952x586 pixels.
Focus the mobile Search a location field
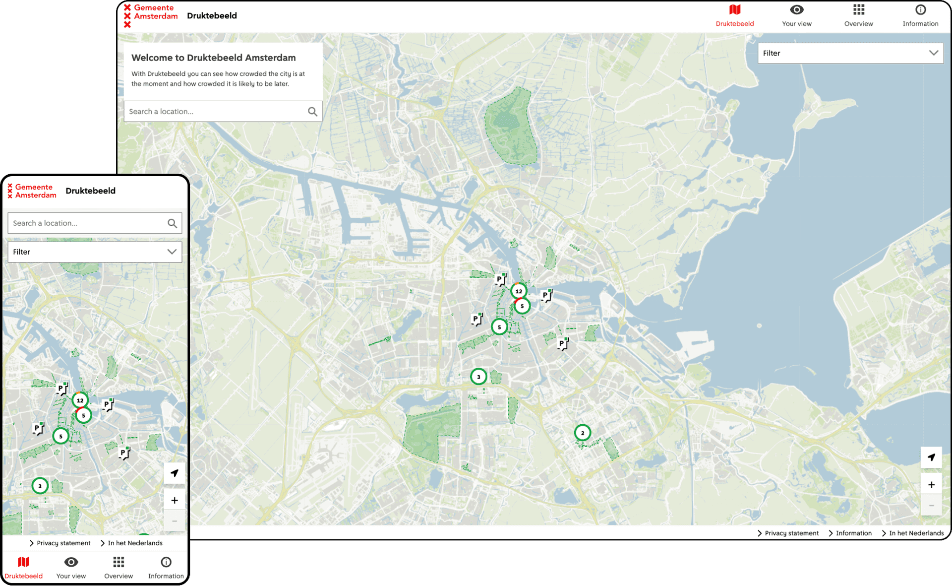pos(95,223)
